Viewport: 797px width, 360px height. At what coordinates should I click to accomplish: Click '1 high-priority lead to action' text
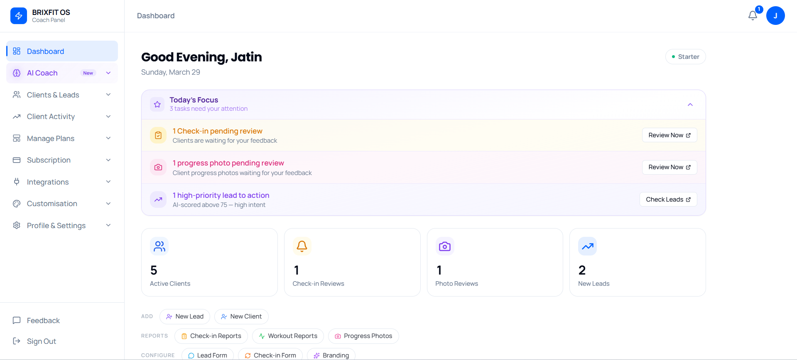pos(221,195)
